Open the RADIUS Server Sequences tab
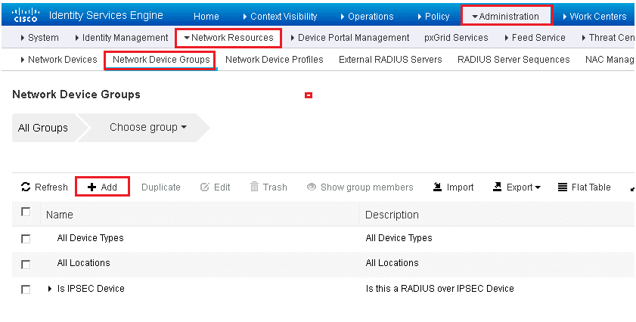636x322 pixels. (513, 60)
